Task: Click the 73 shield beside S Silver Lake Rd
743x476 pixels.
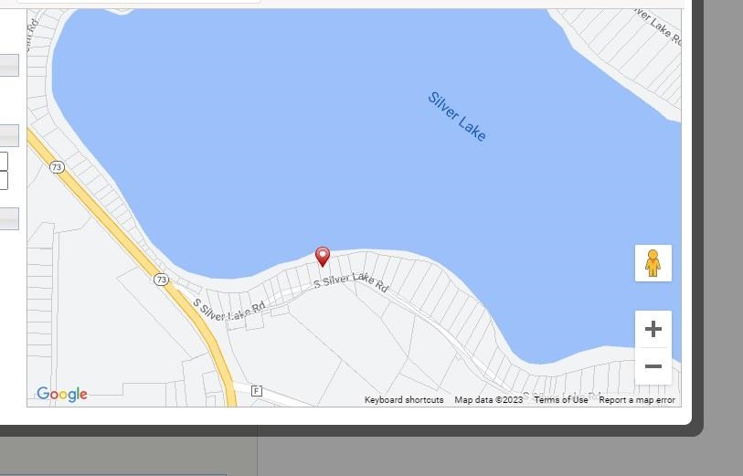Action: [x=161, y=280]
